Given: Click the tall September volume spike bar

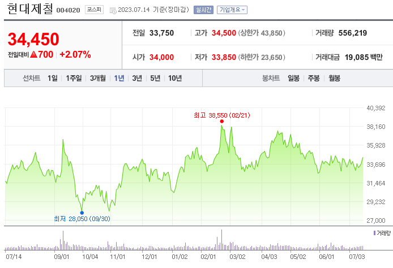Looking at the screenshot, I should [63, 240].
